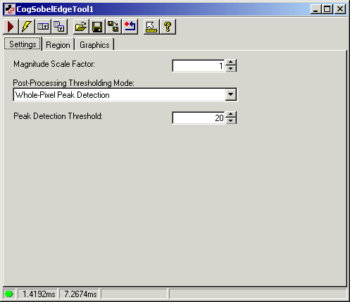
Task: Click the Post-Processing Thresholding Mode label
Action: coord(73,83)
